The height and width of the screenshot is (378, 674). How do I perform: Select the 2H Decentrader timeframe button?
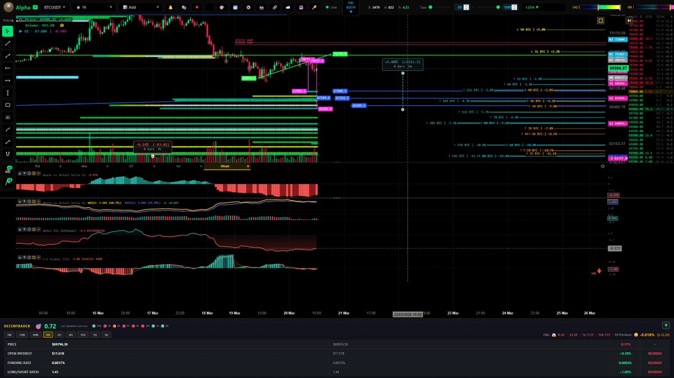pos(60,335)
